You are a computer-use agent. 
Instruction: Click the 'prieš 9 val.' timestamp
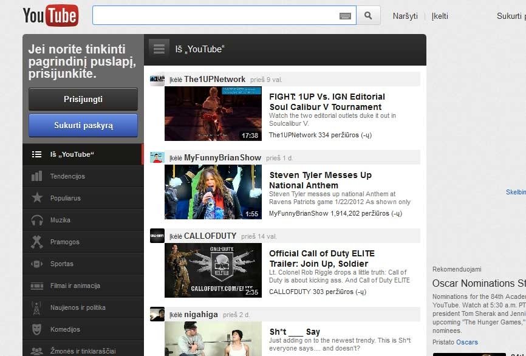tap(266, 80)
